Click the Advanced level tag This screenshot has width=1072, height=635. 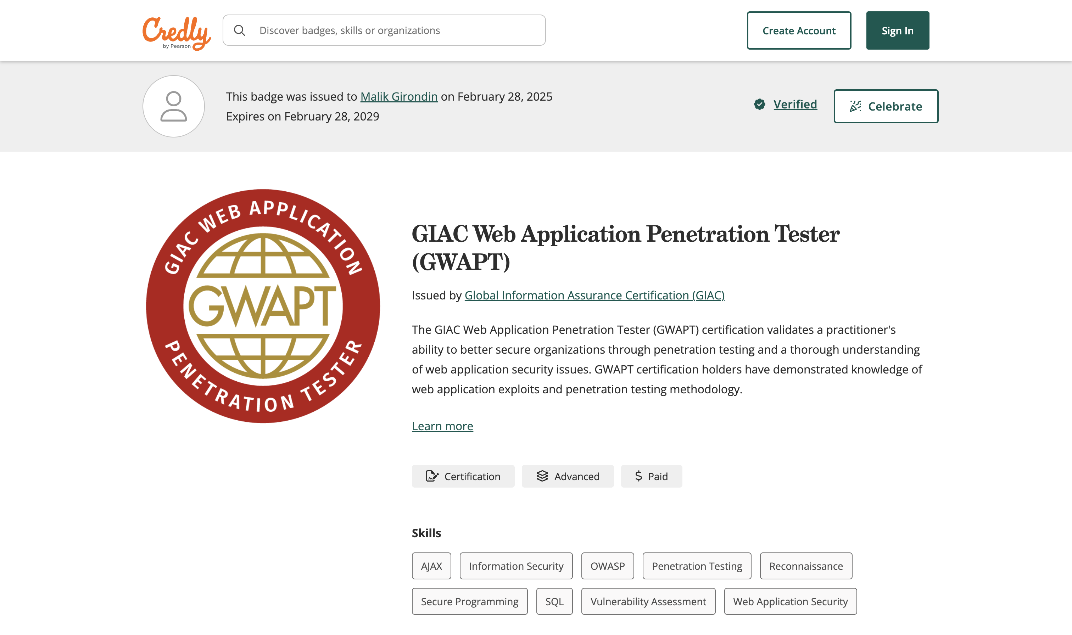click(568, 476)
